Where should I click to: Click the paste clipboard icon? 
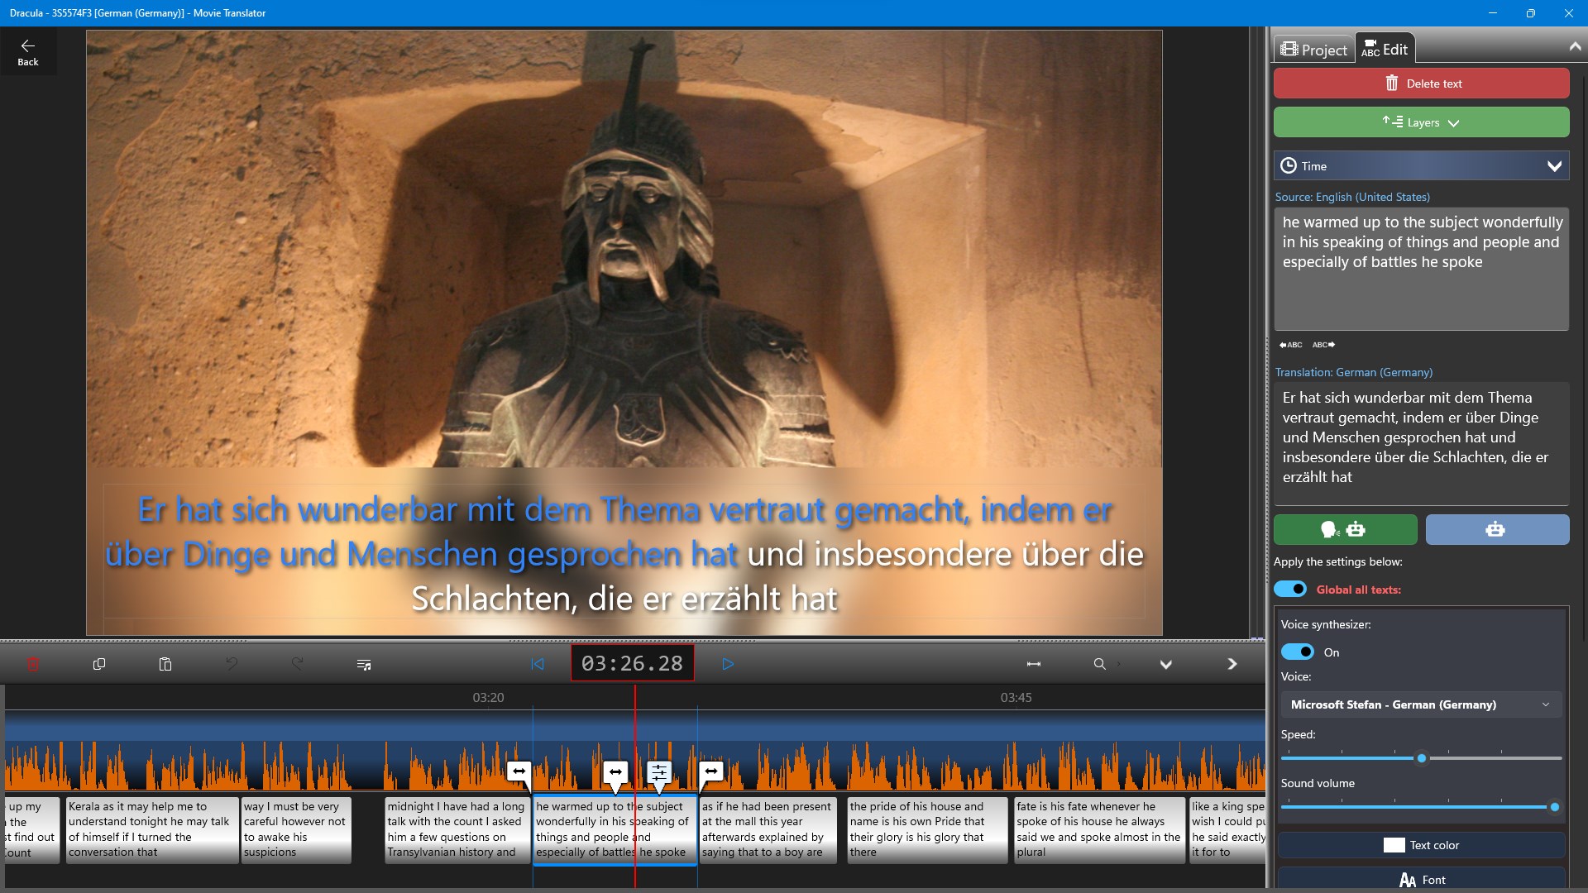pos(165,664)
